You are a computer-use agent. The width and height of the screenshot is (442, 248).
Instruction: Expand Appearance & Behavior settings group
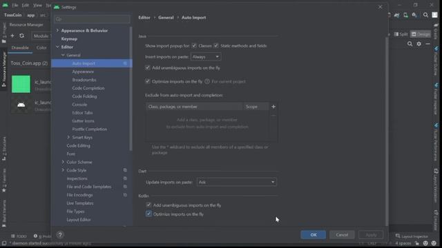pyautogui.click(x=57, y=30)
